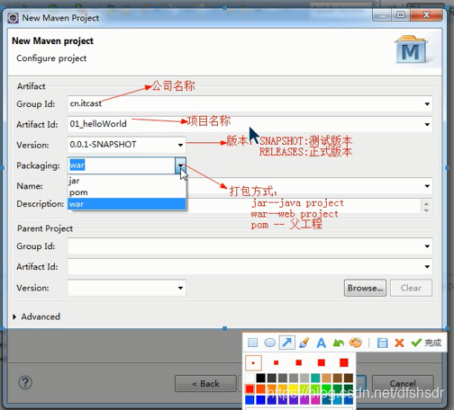Image resolution: width=454 pixels, height=410 pixels.
Task: Open the Artifact Group Id dropdown arrow
Action: tap(427, 104)
